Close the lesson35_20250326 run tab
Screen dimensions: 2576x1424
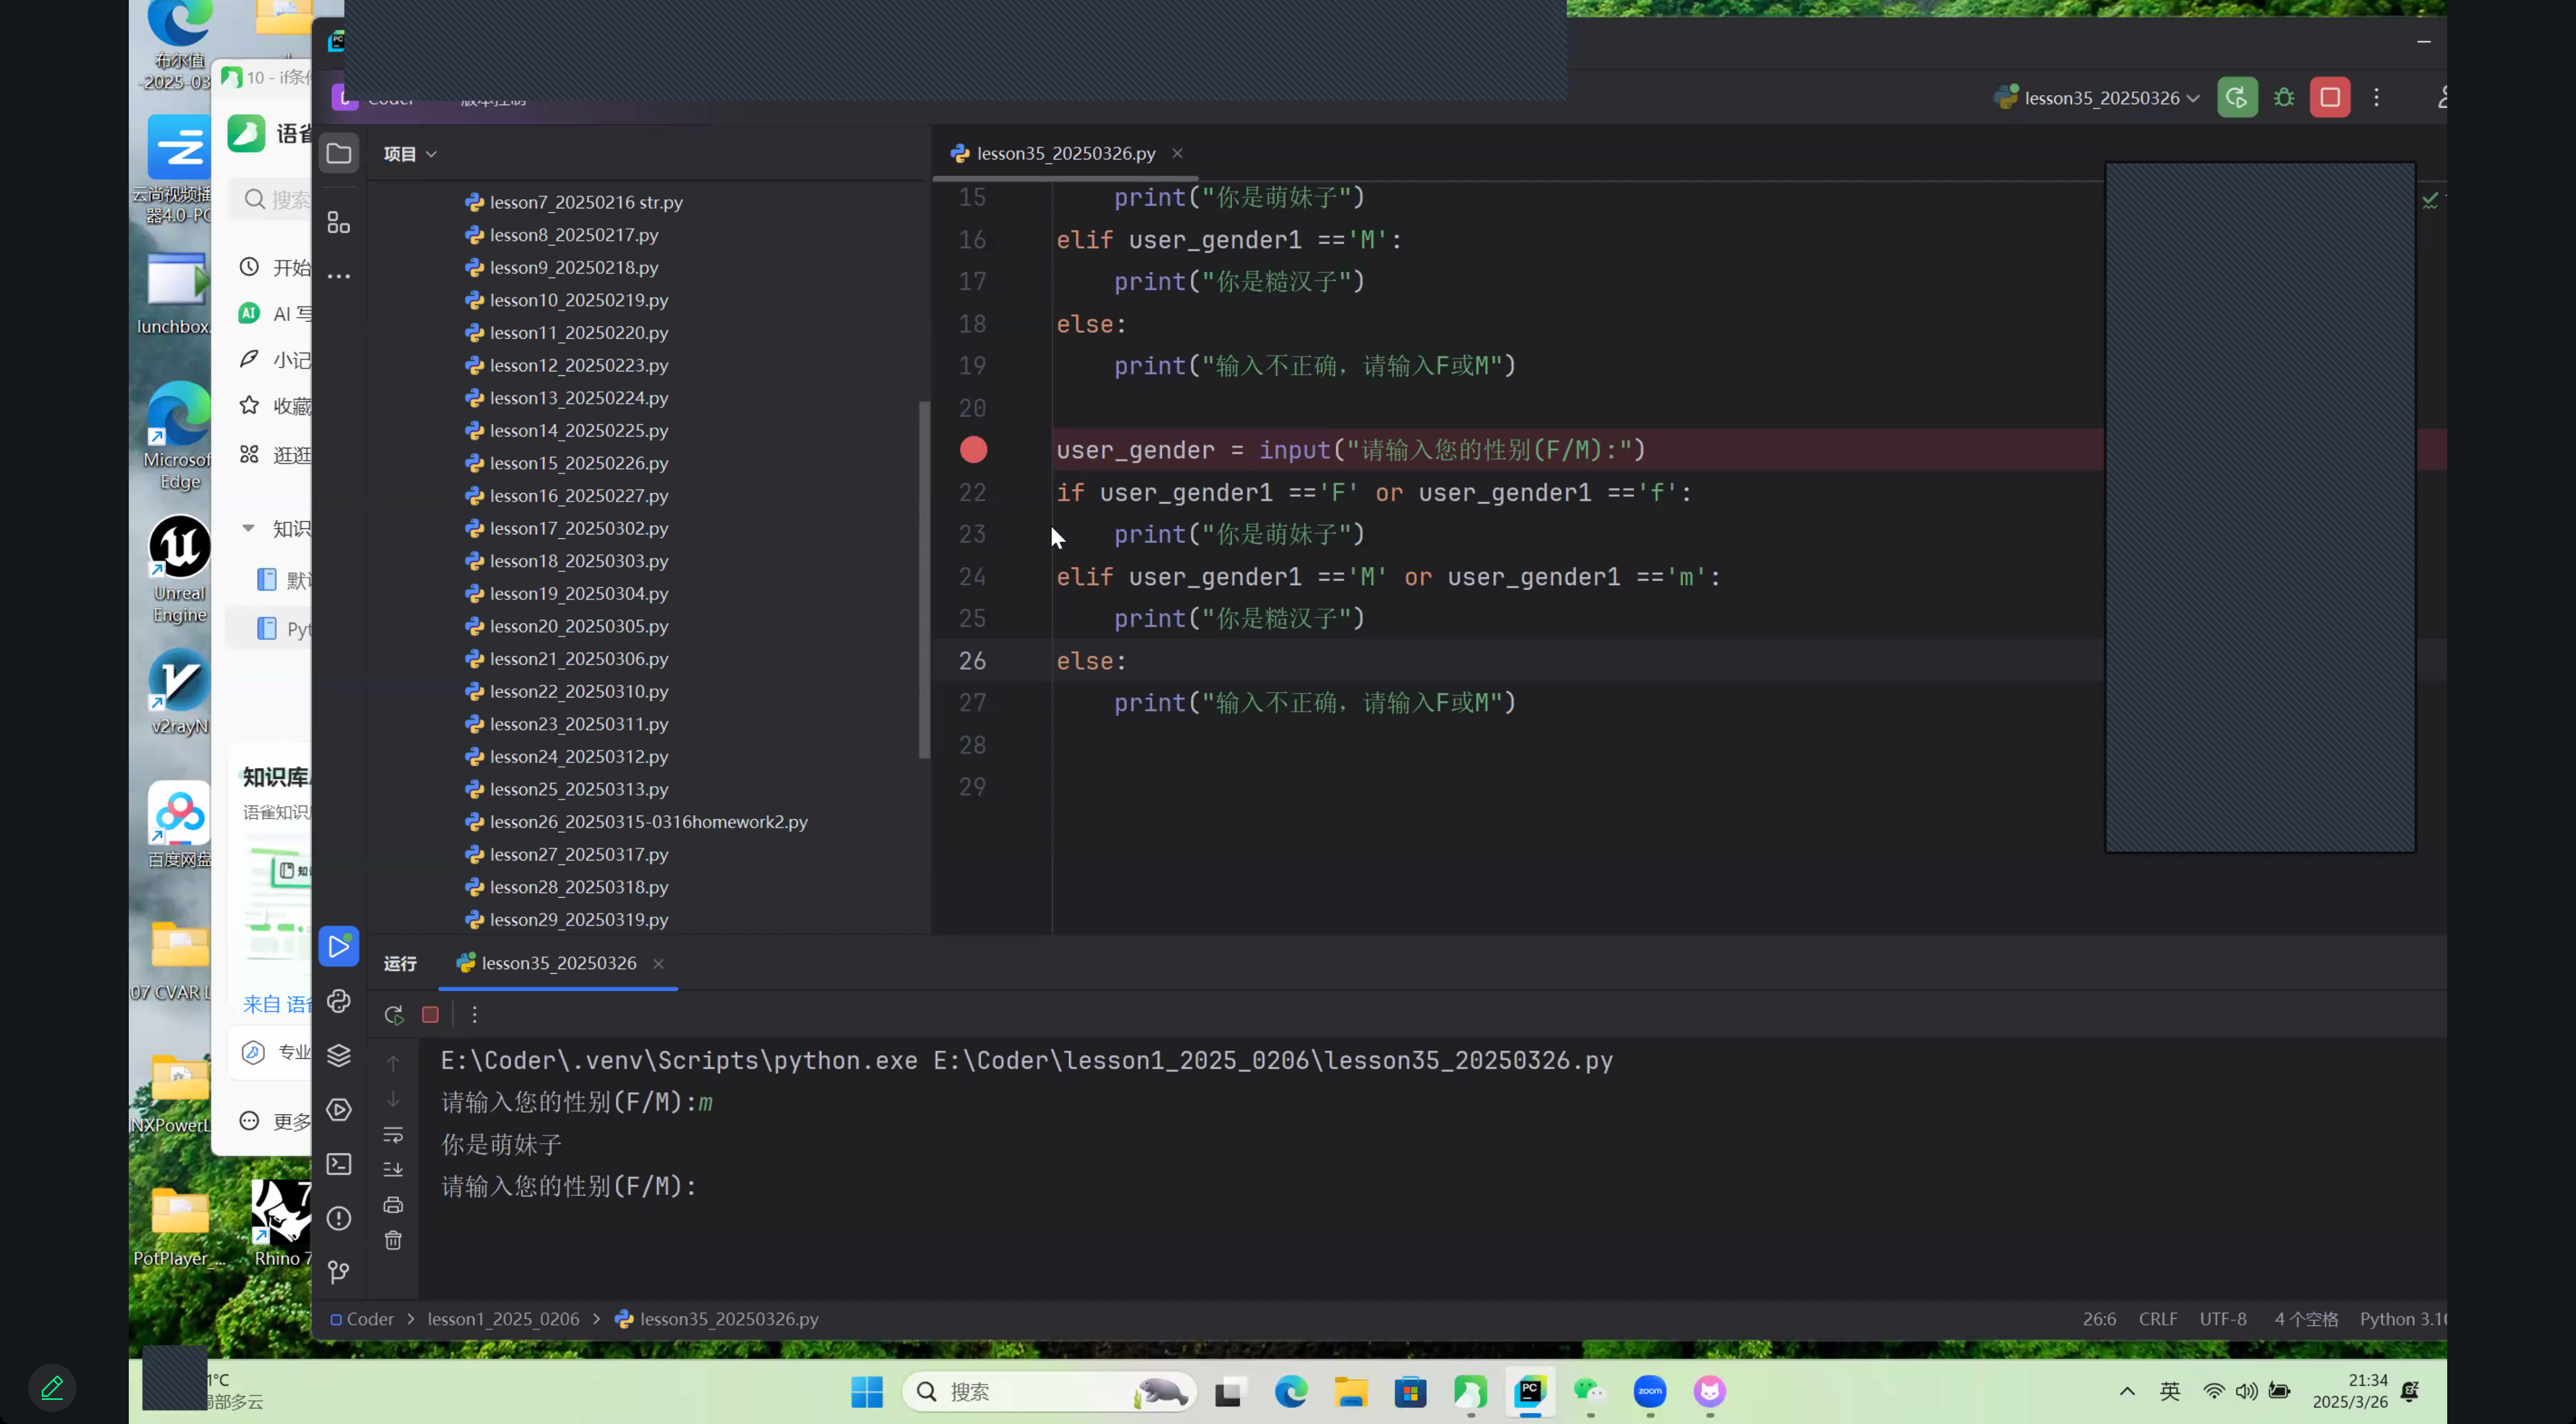point(658,964)
